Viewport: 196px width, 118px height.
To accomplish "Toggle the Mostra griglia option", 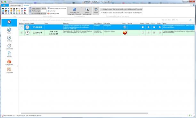I will pos(35,11).
